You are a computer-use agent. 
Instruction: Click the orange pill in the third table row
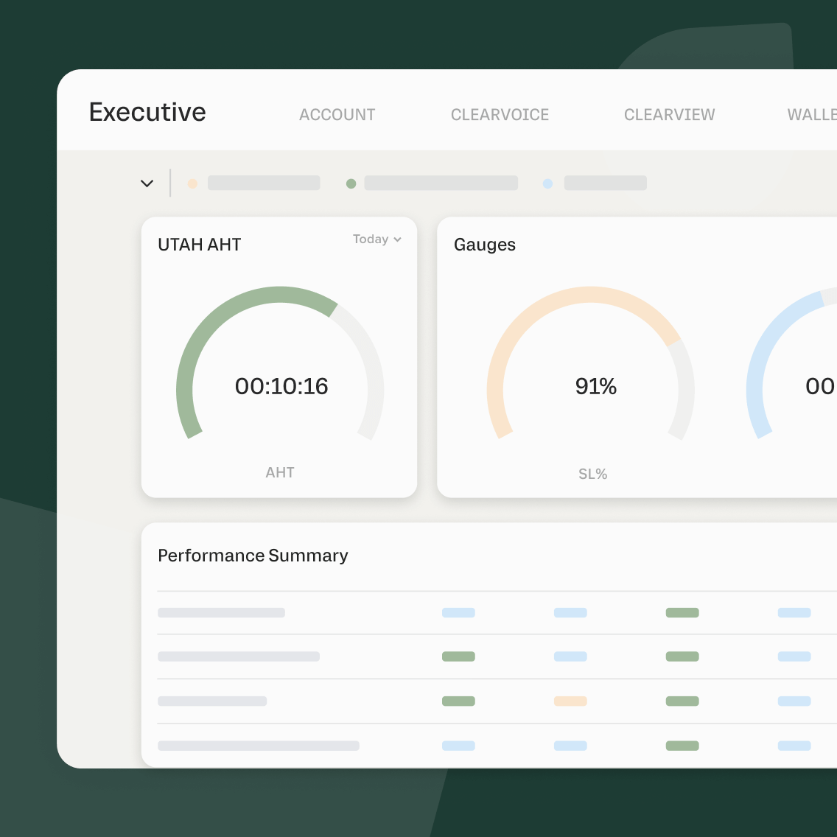click(570, 701)
